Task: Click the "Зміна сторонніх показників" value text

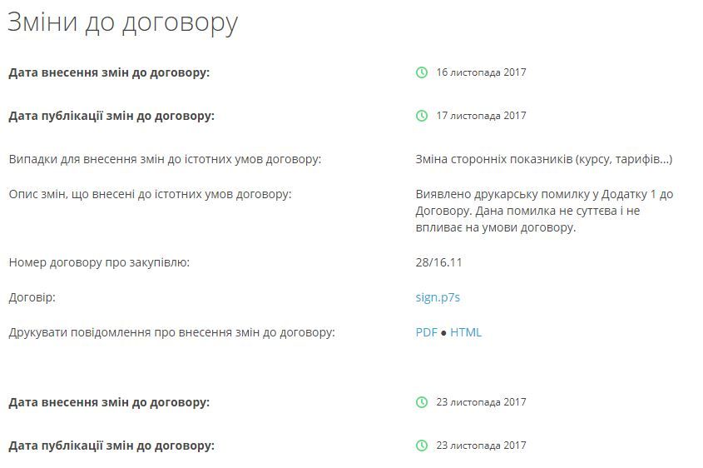Action: pyautogui.click(x=543, y=159)
